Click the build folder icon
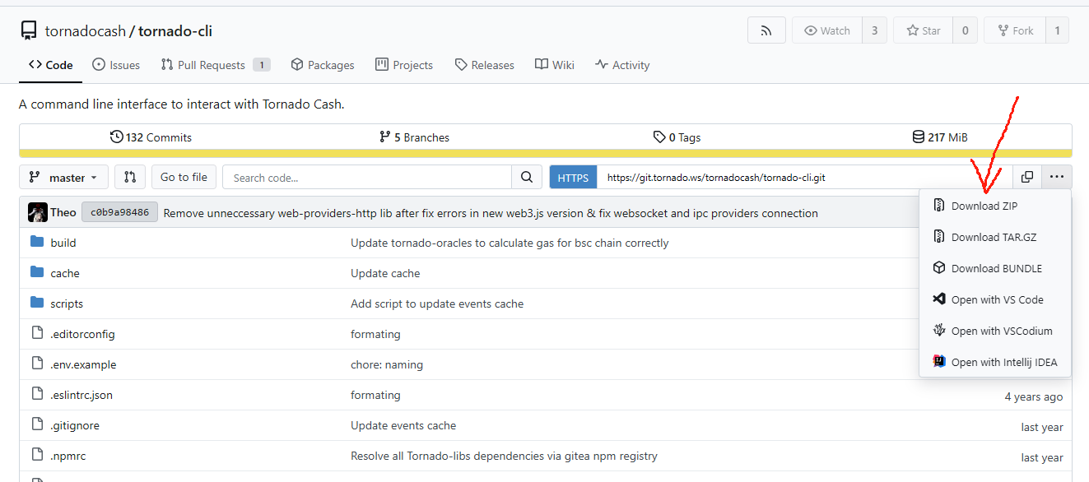This screenshot has width=1089, height=482. pyautogui.click(x=36, y=242)
